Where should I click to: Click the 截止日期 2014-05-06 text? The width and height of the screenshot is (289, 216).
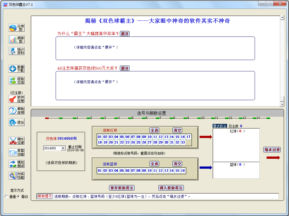75,149
